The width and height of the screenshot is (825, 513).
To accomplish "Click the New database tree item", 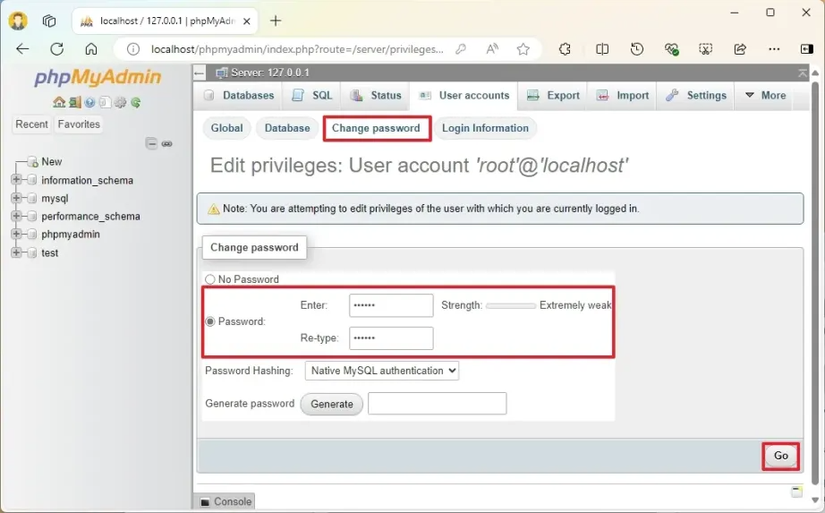I will 52,162.
